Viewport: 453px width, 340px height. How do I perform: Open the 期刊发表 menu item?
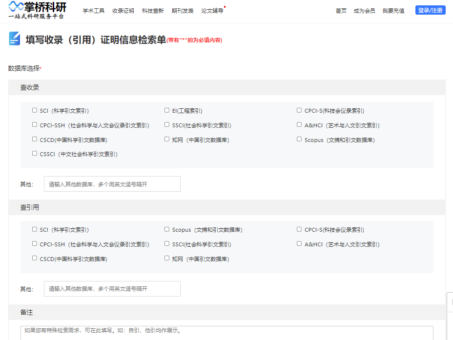click(182, 11)
